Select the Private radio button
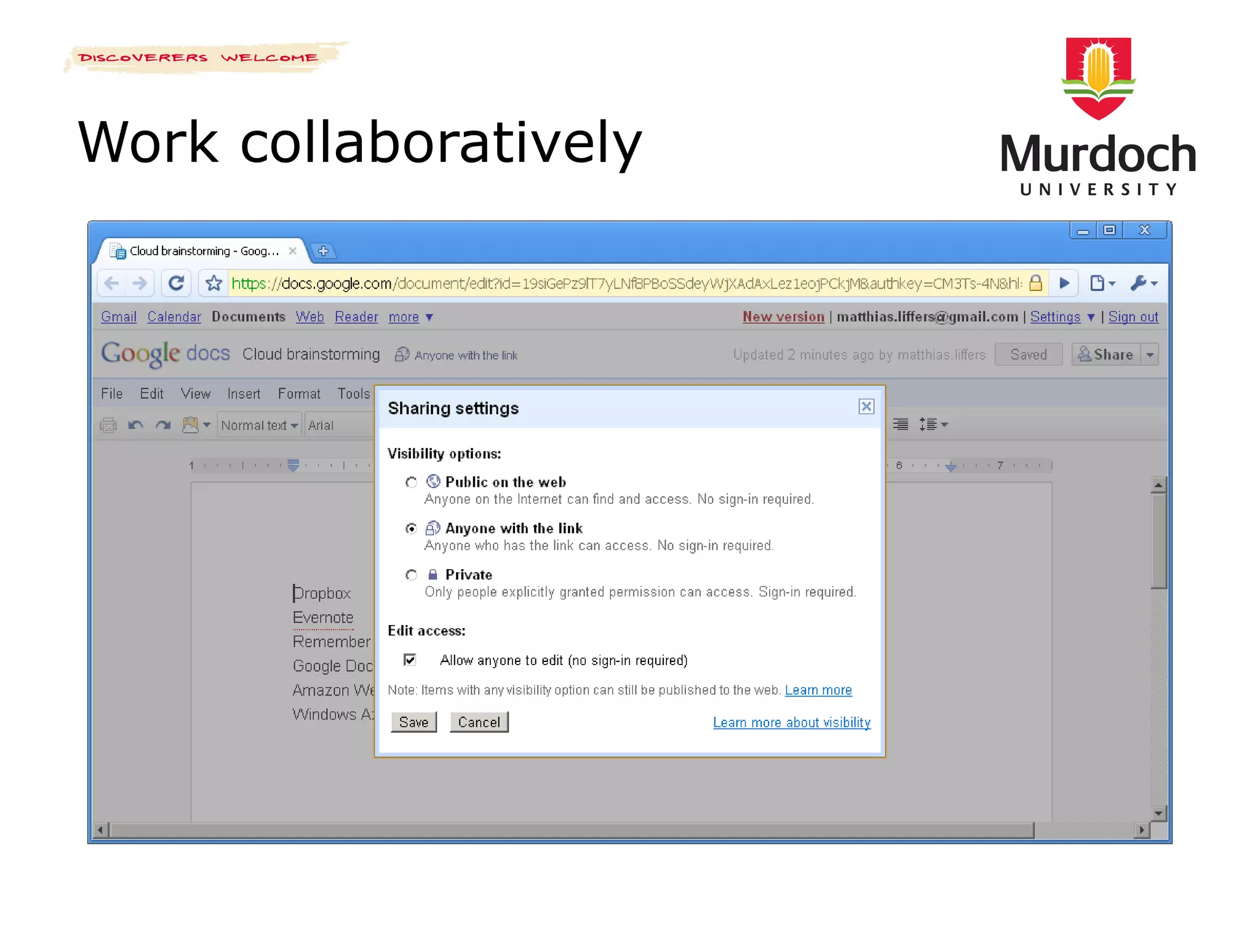The width and height of the screenshot is (1260, 945). (411, 575)
